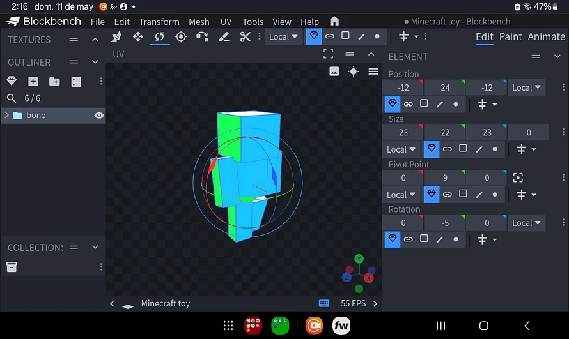The height and width of the screenshot is (339, 569).
Task: Enable face selection mode in top toolbar
Action: click(x=345, y=36)
